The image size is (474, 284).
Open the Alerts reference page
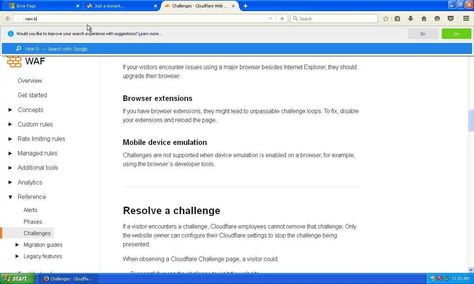30,210
